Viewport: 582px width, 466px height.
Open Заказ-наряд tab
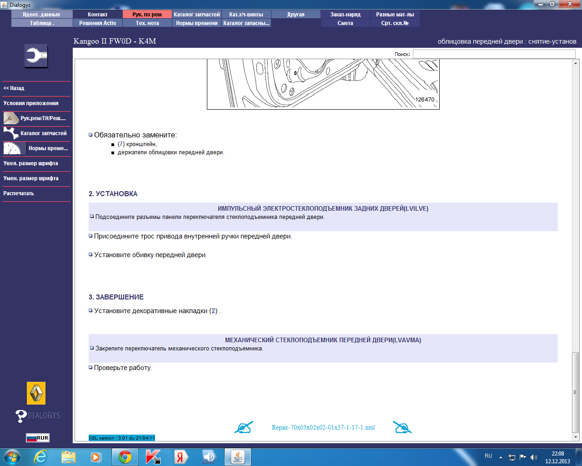pos(346,15)
